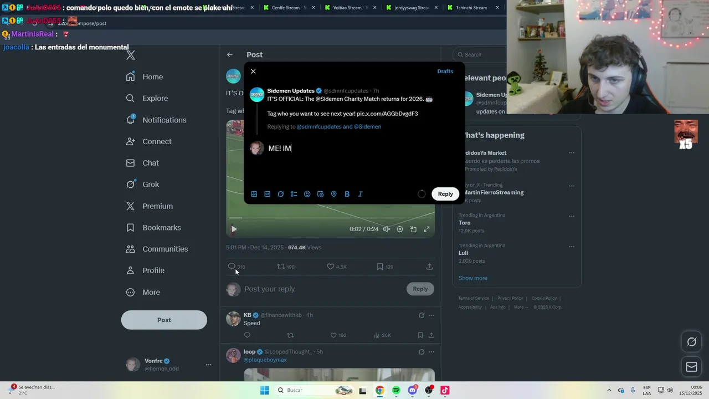Viewport: 709px width, 399px height.
Task: Open Communities in the sidebar
Action: 157,249
